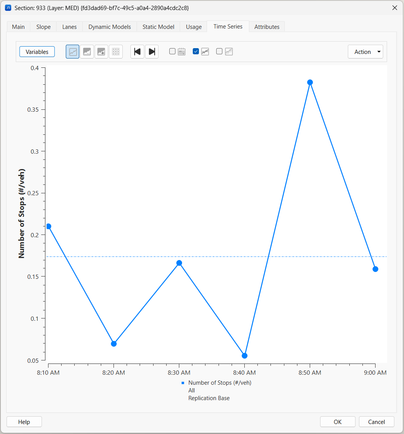This screenshot has width=404, height=434.
Task: Open the table grid view icon
Action: 116,52
